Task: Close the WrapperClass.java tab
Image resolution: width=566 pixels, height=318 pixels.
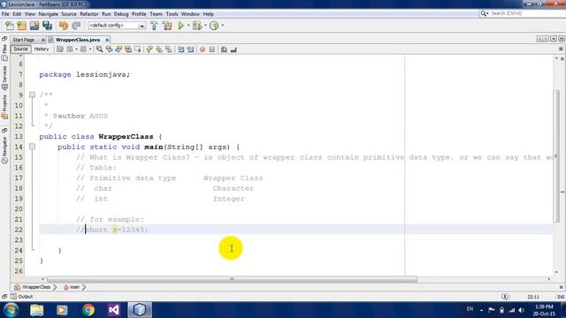Action: pyautogui.click(x=107, y=40)
